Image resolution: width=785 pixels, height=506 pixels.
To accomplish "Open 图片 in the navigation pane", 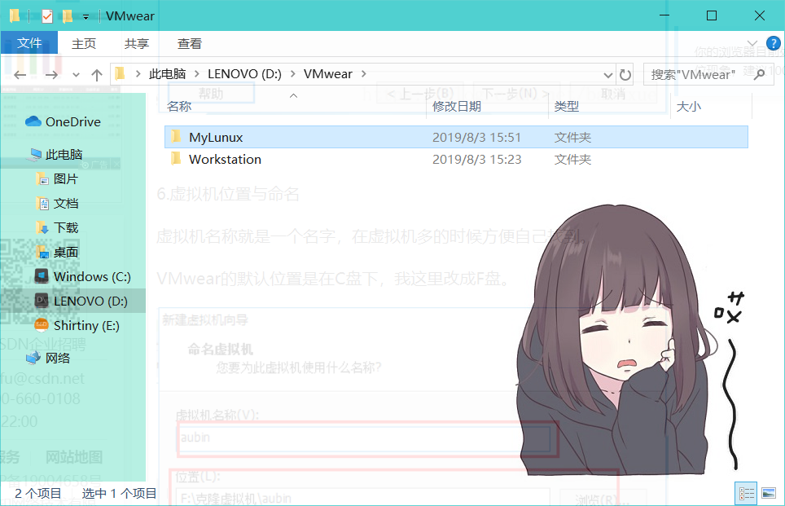I will point(66,179).
